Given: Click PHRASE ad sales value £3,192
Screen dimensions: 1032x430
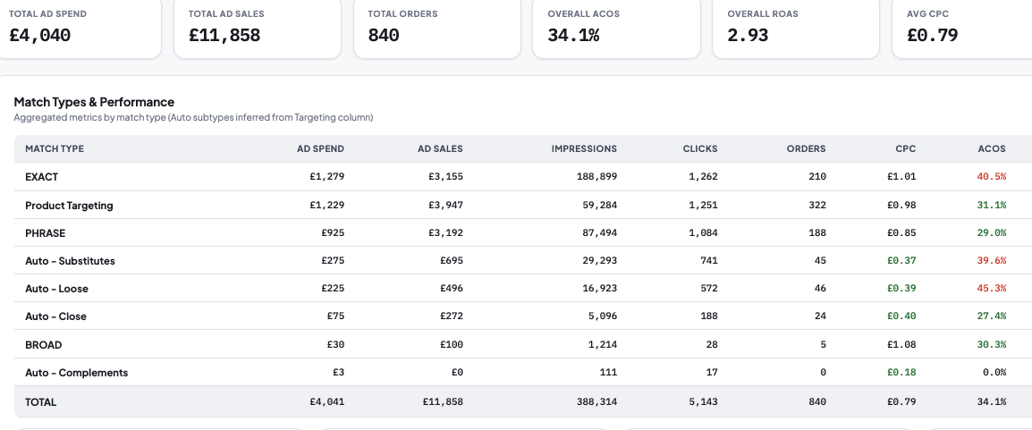Looking at the screenshot, I should pyautogui.click(x=445, y=233).
